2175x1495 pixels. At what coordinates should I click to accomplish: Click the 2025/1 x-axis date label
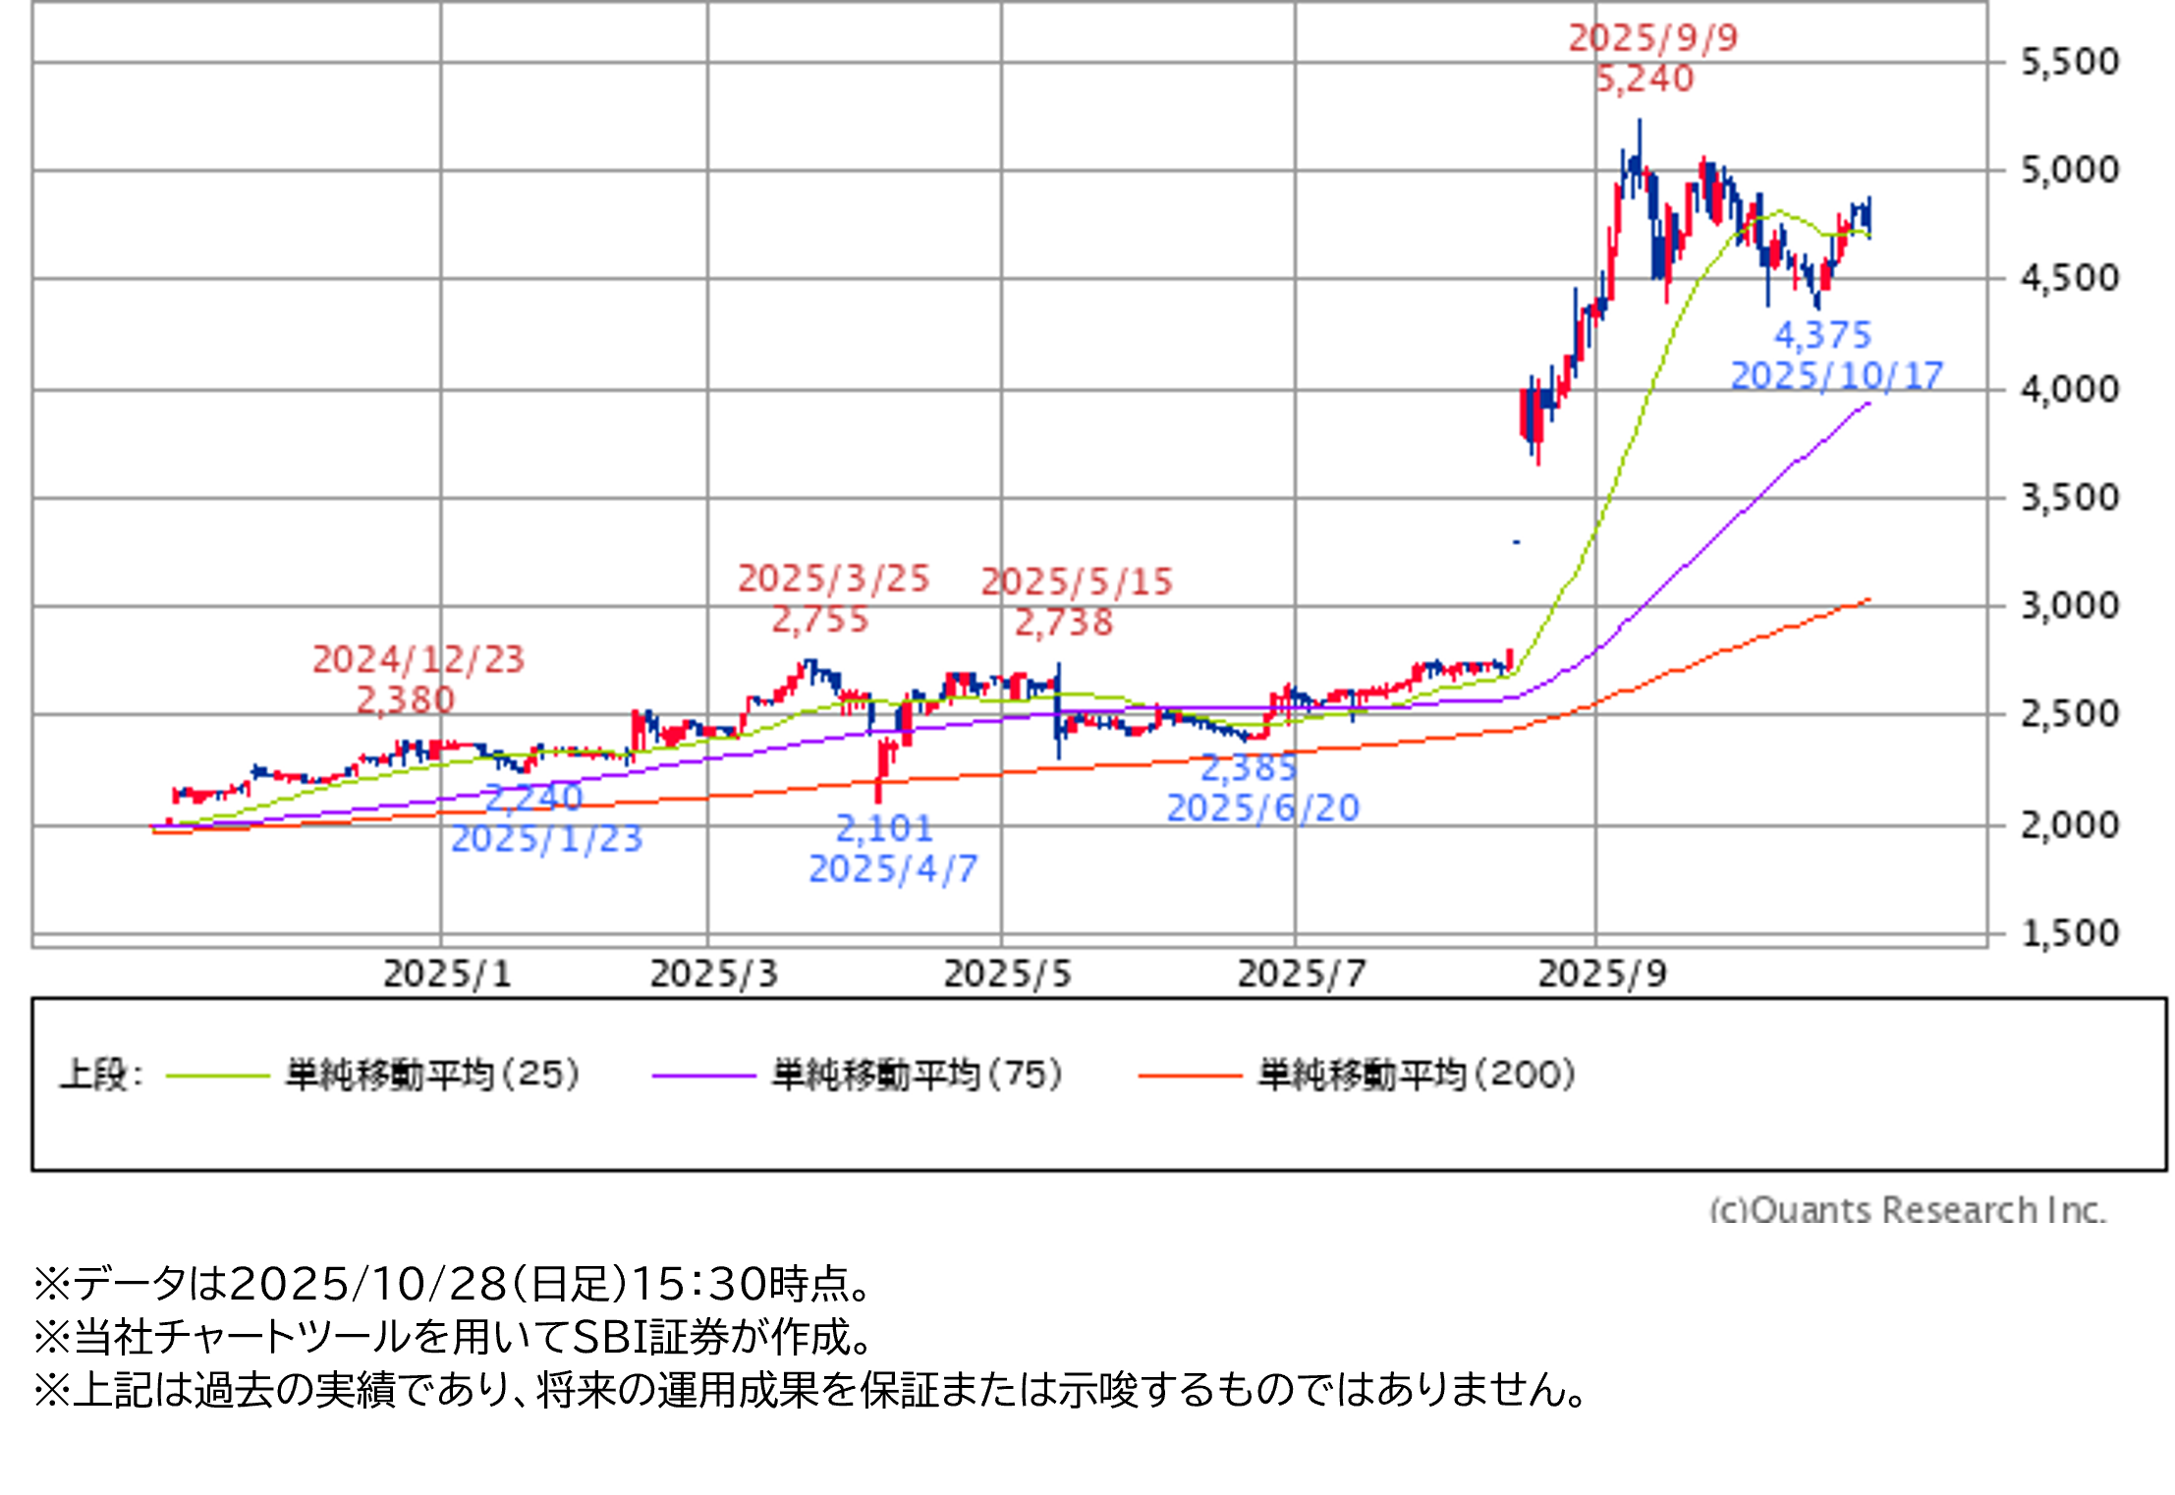(447, 974)
